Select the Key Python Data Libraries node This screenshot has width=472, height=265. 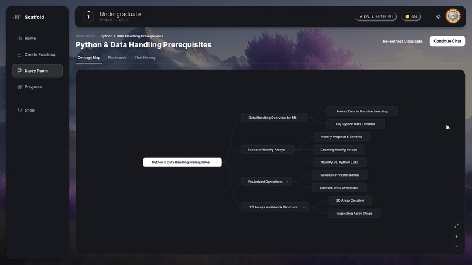coord(355,124)
